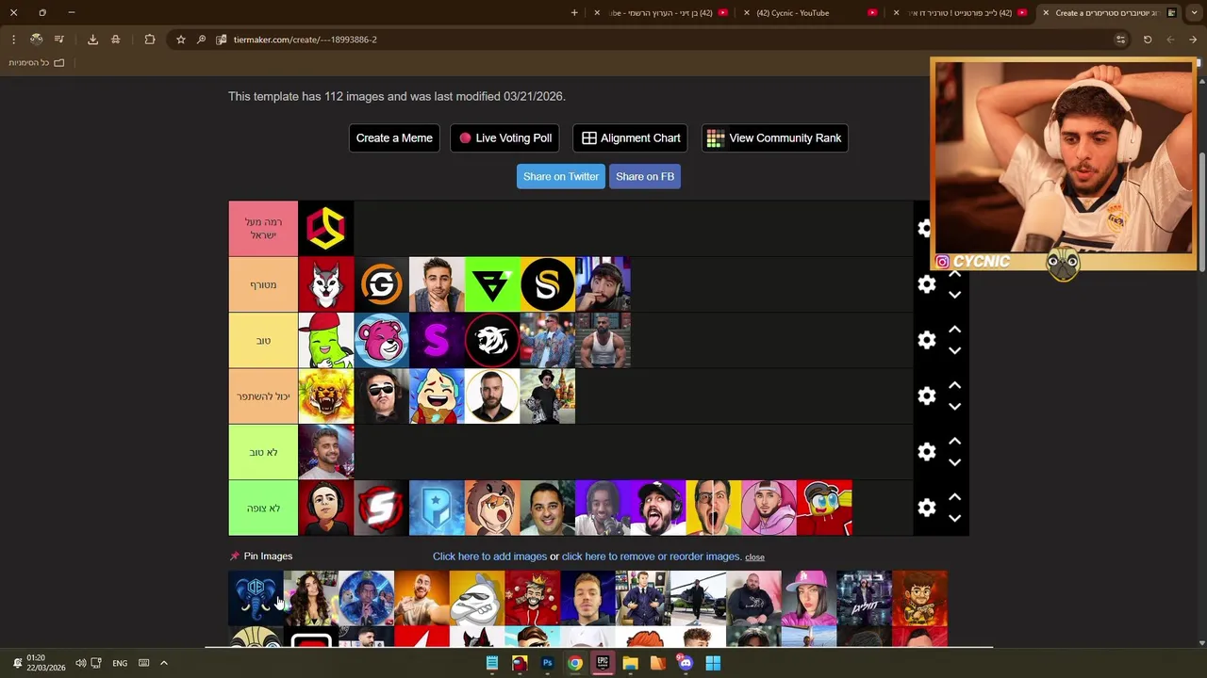This screenshot has width=1207, height=678.
Task: Click the browser back arrow
Action: [1193, 40]
